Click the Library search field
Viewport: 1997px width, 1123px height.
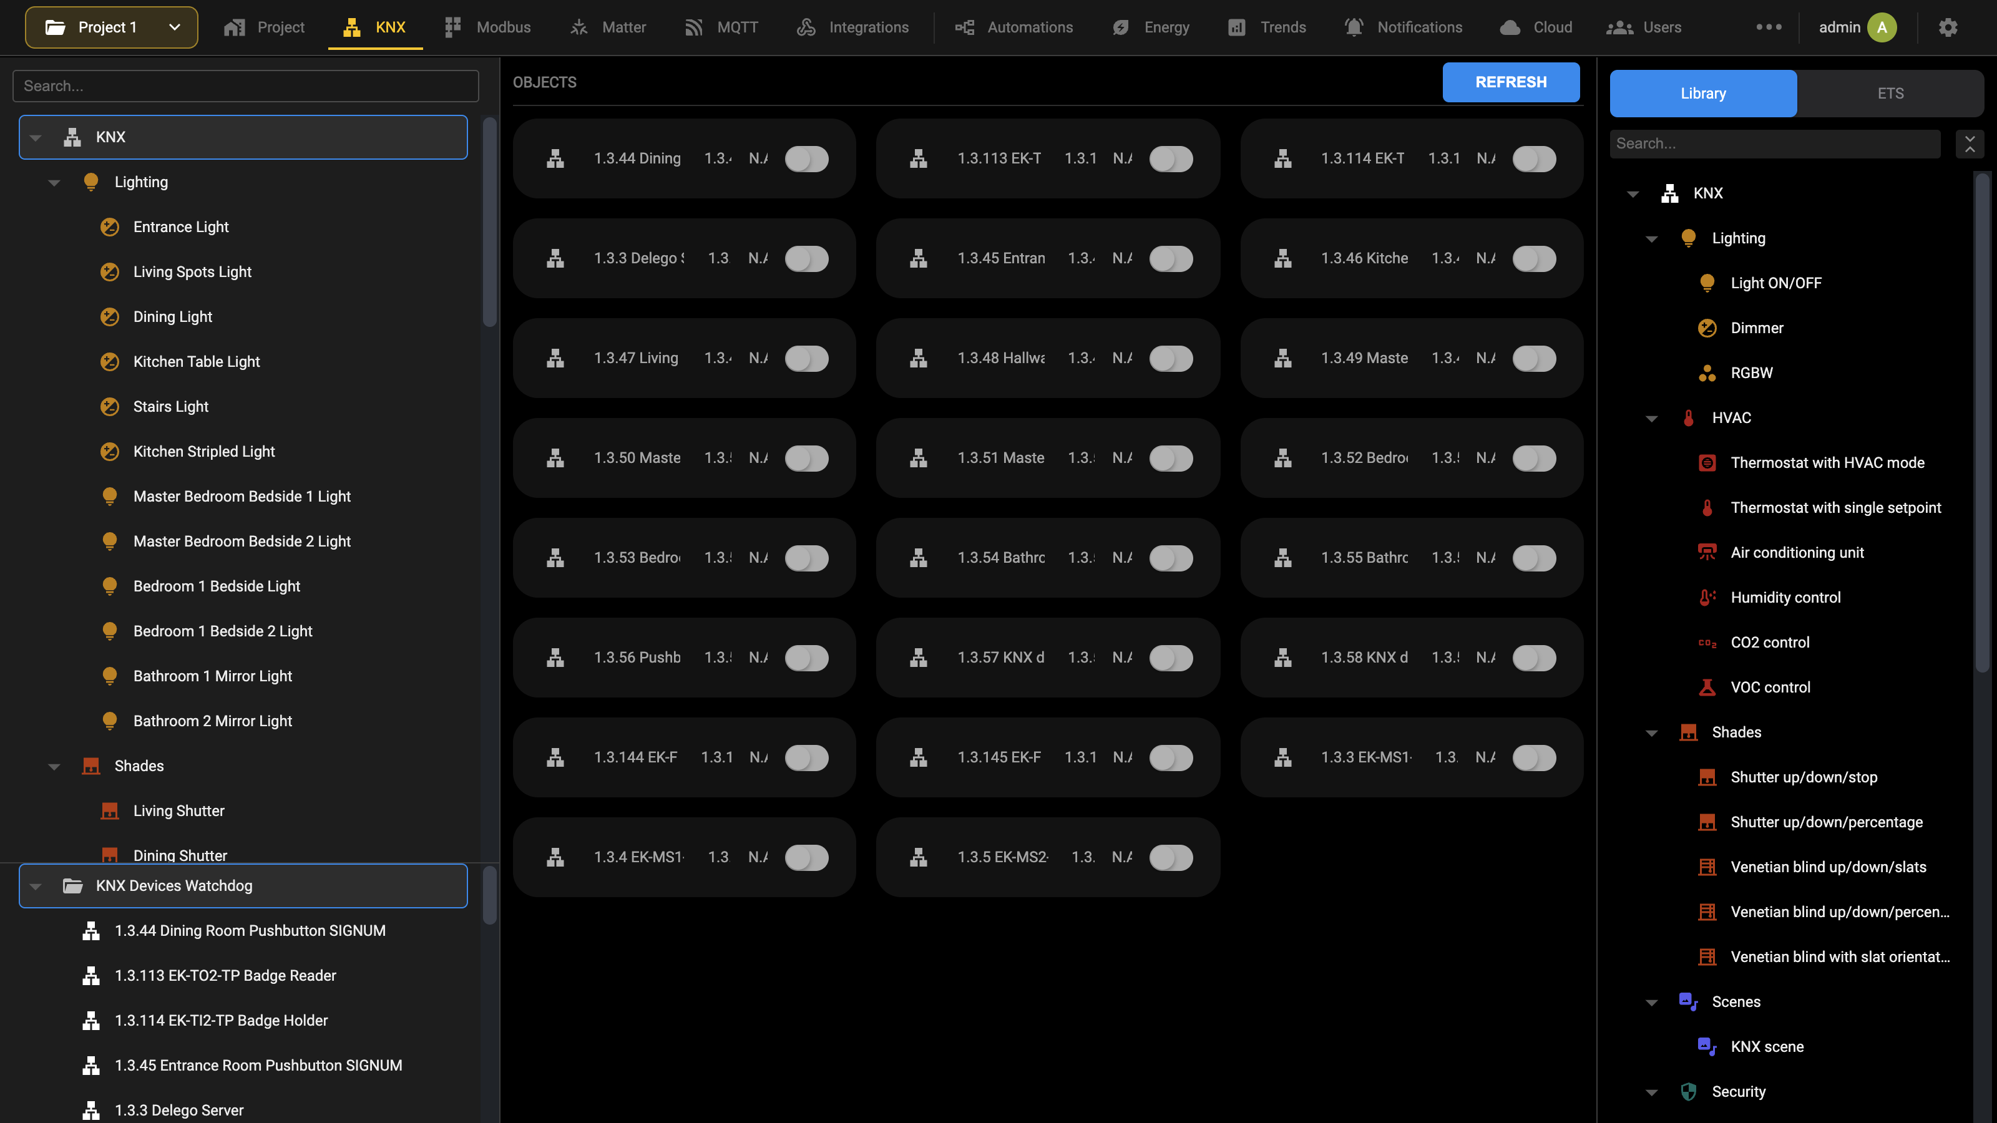[1775, 143]
